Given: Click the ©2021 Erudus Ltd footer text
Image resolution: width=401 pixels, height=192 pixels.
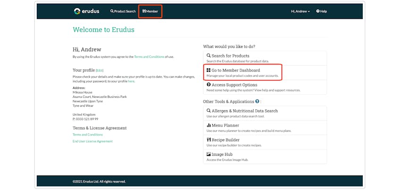Looking at the screenshot, I should click(x=99, y=182).
